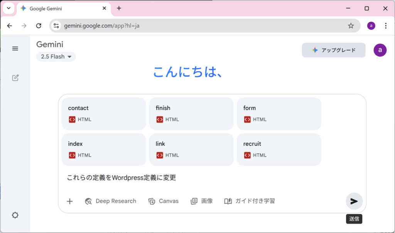
Task: Open the 2.5 Flash model dropdown
Action: [56, 56]
